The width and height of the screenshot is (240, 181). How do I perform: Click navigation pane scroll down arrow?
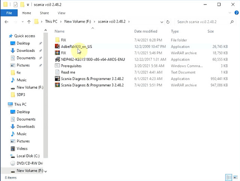click(46, 172)
